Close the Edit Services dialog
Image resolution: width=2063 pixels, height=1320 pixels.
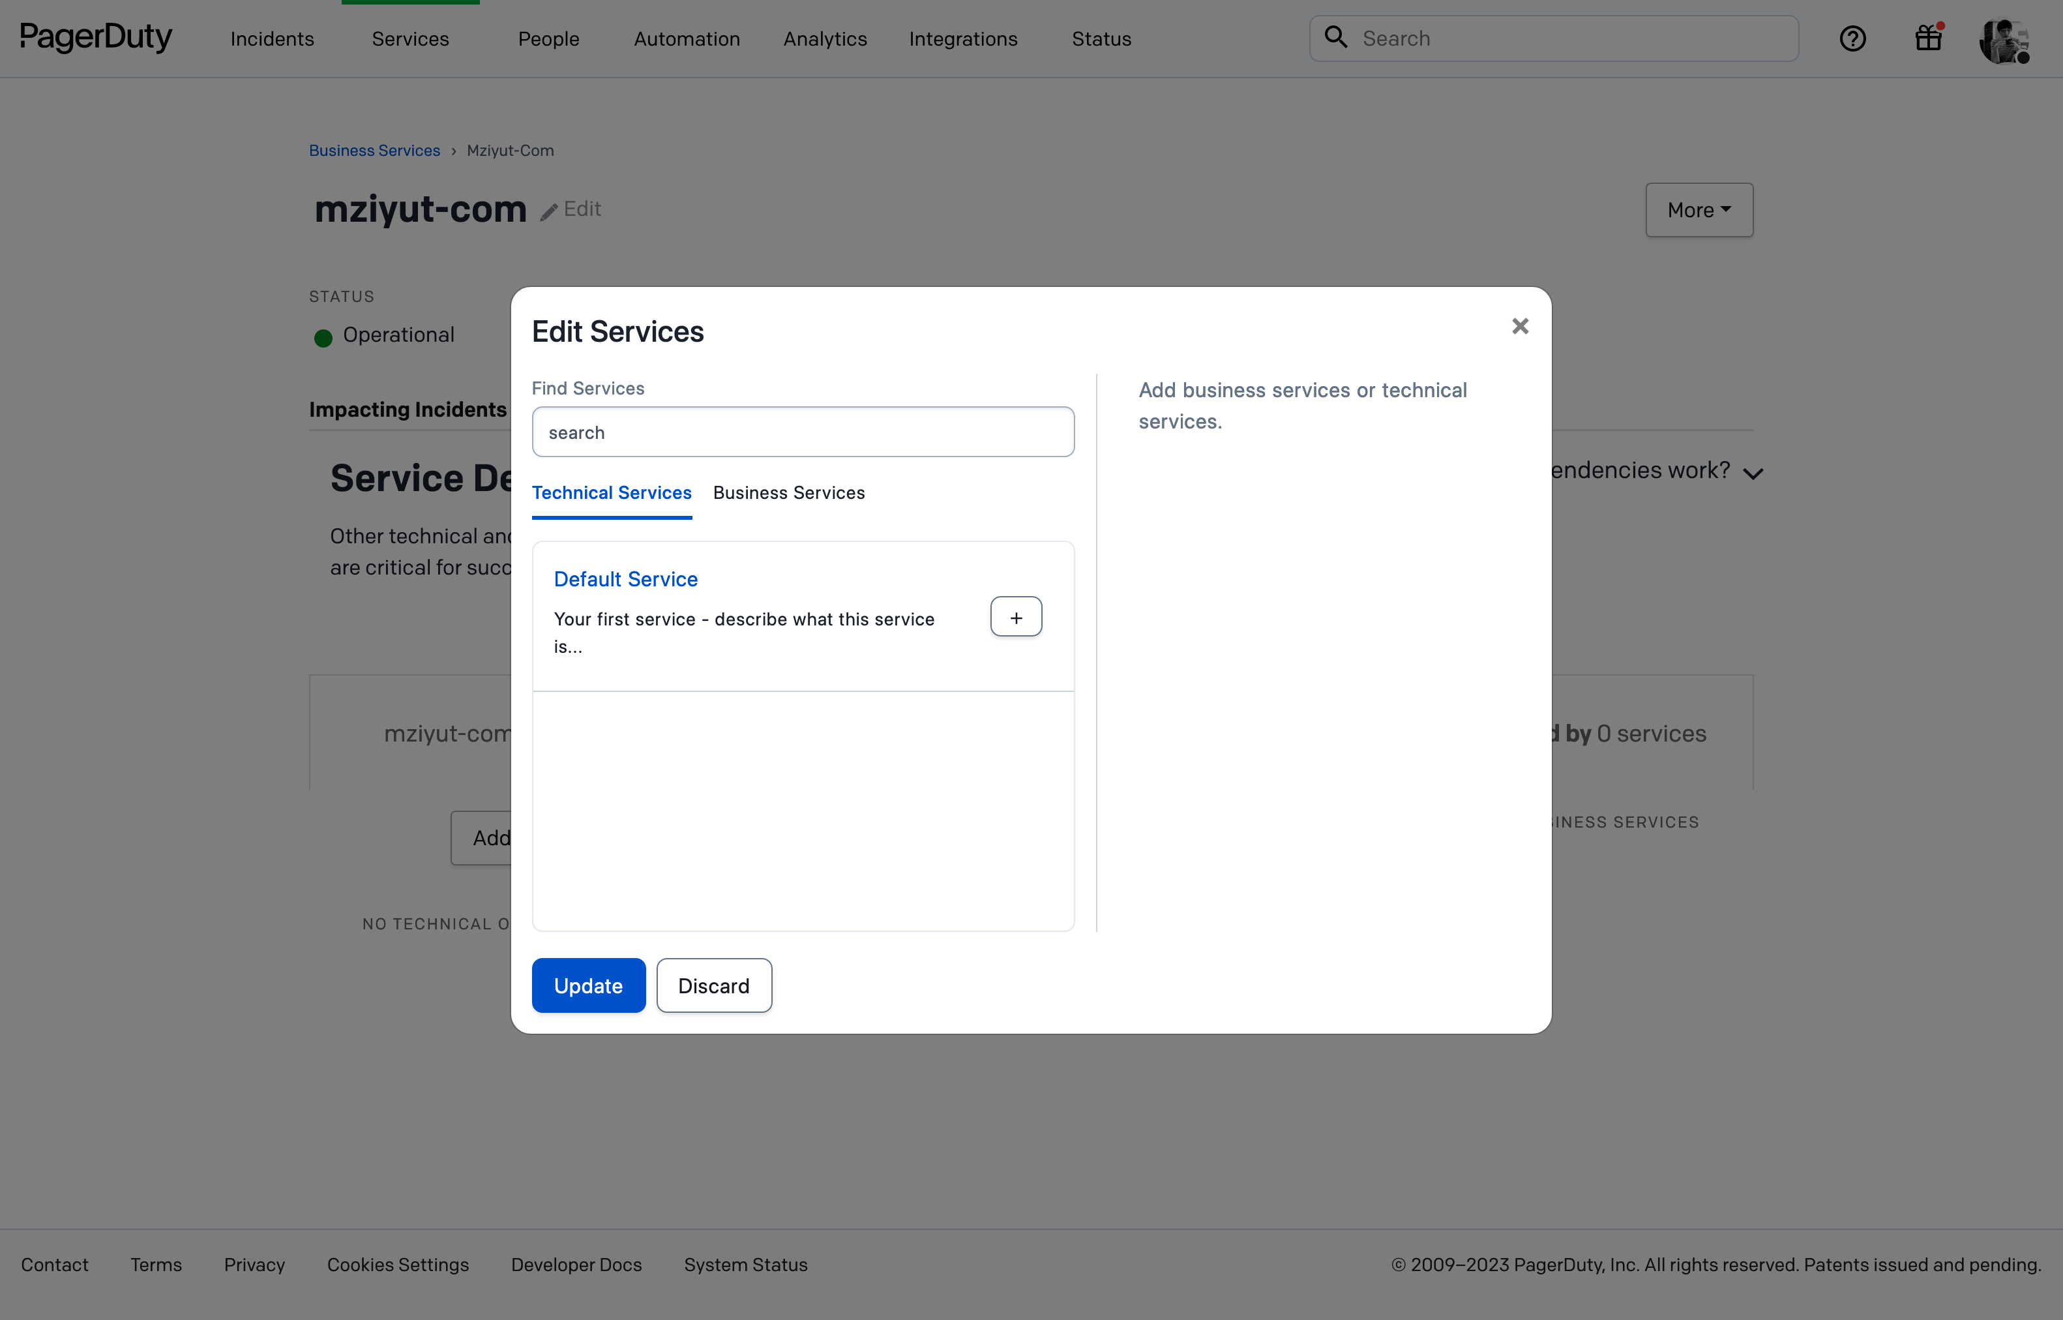1520,325
